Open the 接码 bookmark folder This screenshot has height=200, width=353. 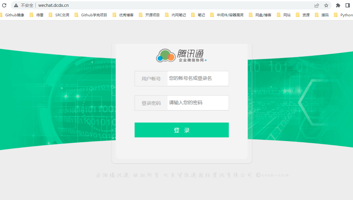322,15
